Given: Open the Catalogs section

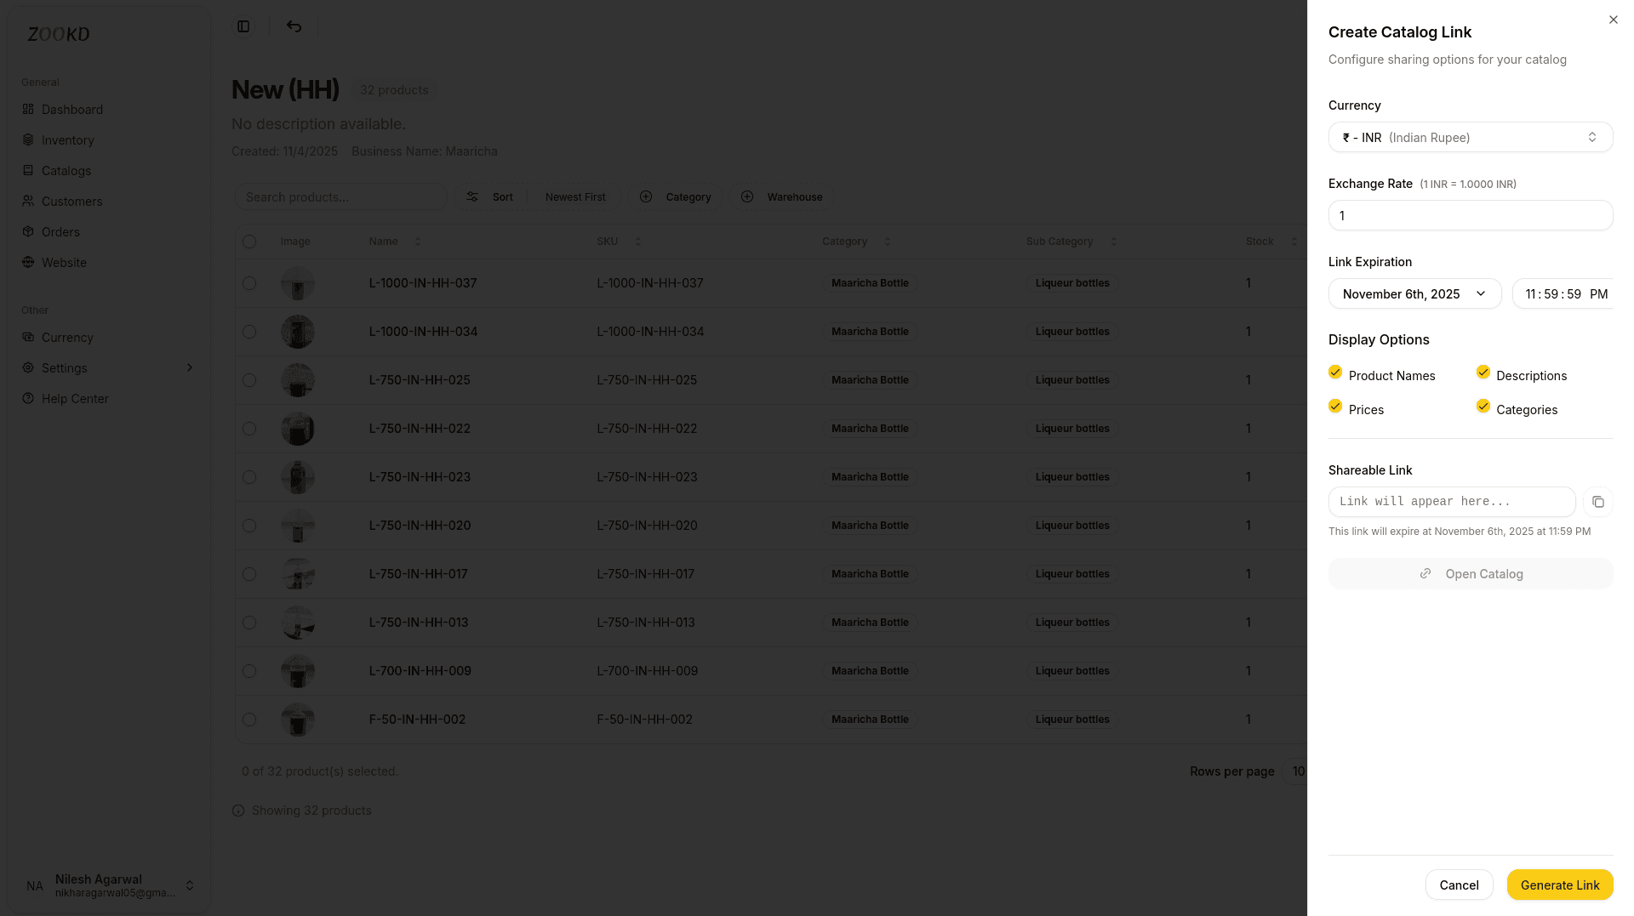Looking at the screenshot, I should pyautogui.click(x=66, y=170).
